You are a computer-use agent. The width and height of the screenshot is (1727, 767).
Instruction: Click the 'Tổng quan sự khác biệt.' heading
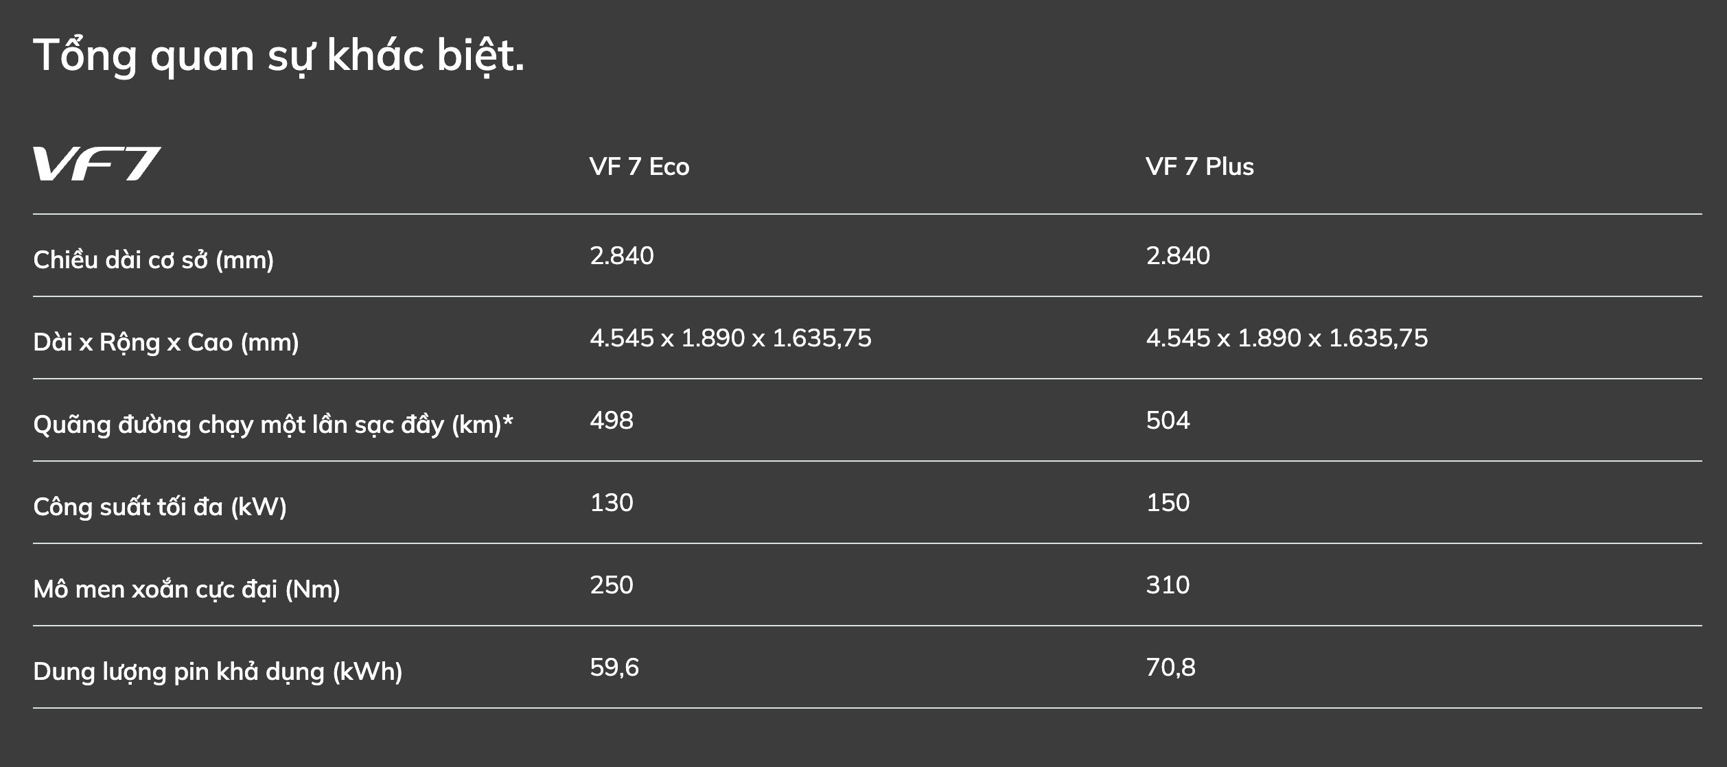[x=279, y=55]
